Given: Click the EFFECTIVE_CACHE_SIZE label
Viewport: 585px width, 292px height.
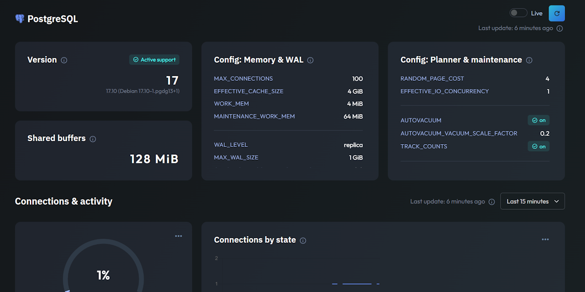Looking at the screenshot, I should tap(249, 91).
